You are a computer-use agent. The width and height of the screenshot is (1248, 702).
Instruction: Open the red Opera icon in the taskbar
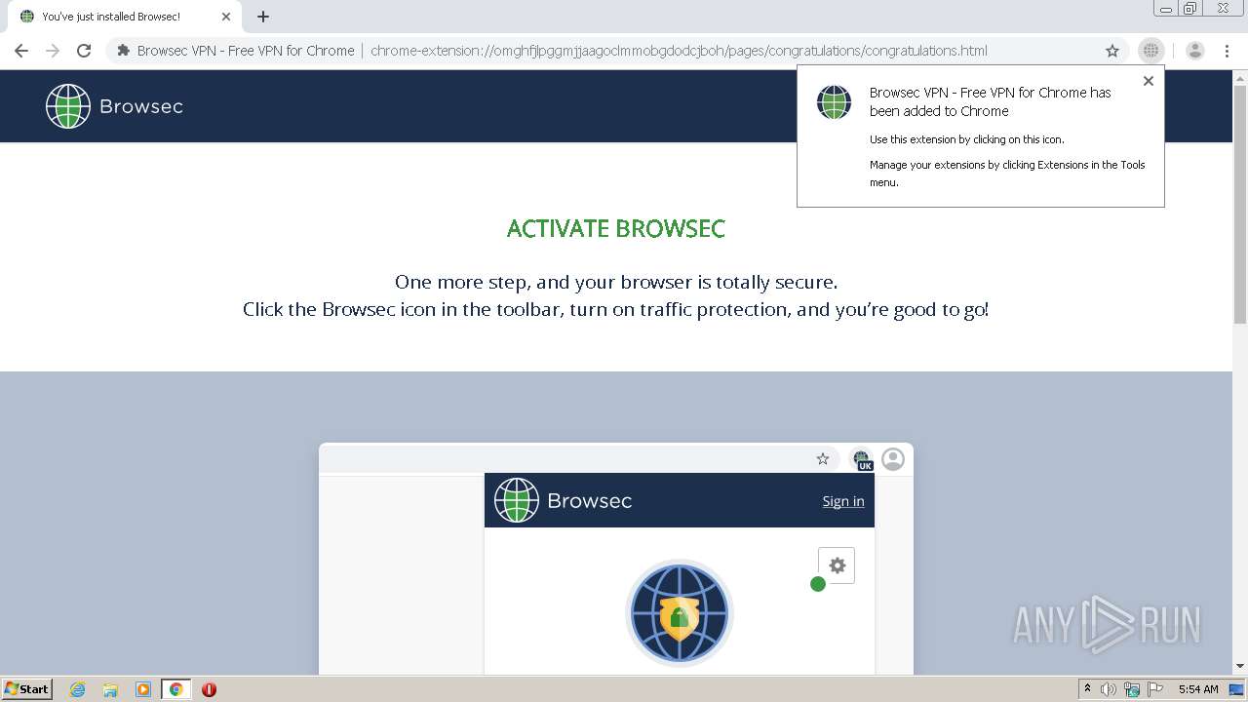coord(209,689)
